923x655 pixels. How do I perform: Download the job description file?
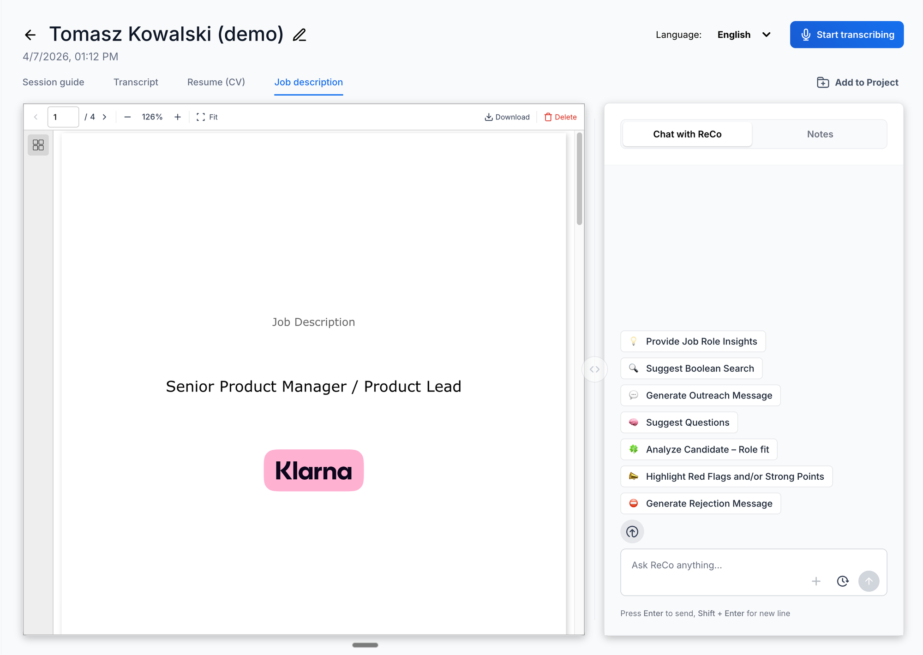coord(507,117)
